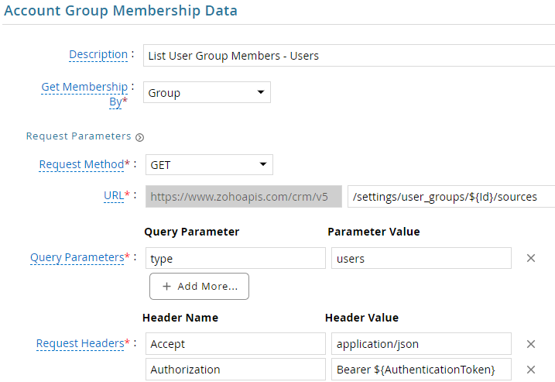
Task: Edit the Authorization header name field
Action: pos(235,370)
